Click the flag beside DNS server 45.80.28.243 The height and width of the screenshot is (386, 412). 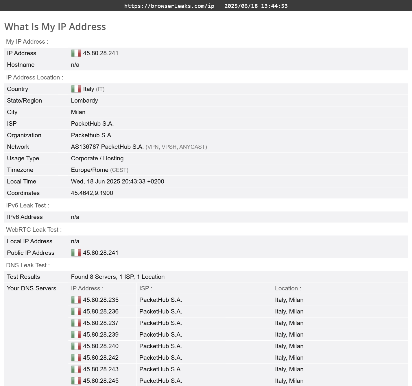[76, 369]
